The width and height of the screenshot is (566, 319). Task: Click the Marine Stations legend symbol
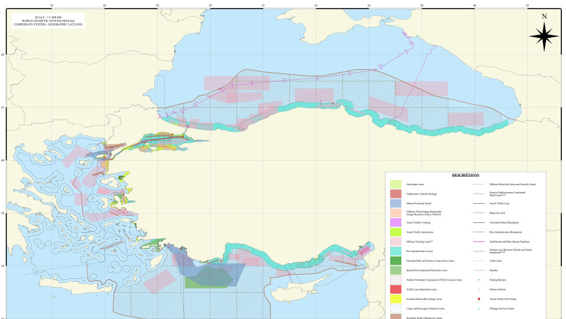pyautogui.click(x=479, y=289)
